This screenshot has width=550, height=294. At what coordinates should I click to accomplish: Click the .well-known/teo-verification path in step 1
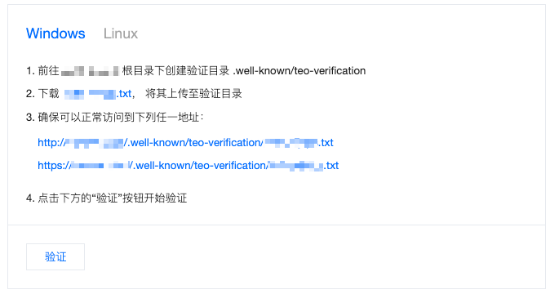pyautogui.click(x=299, y=70)
